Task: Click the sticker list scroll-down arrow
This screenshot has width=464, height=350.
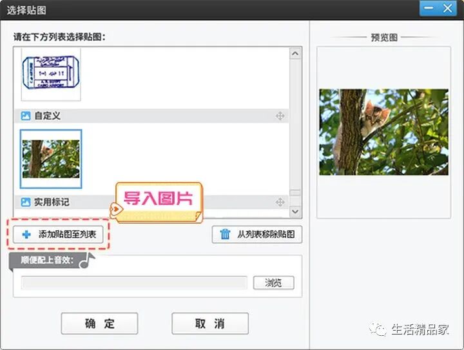Action: 295,211
